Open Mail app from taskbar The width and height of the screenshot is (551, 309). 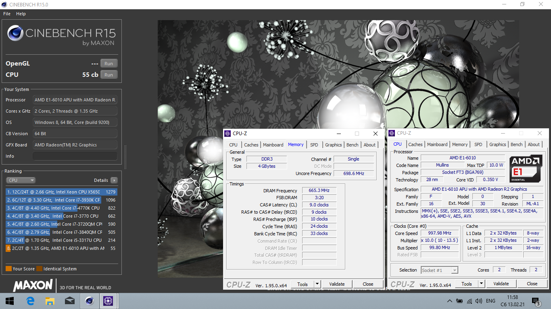click(x=69, y=301)
